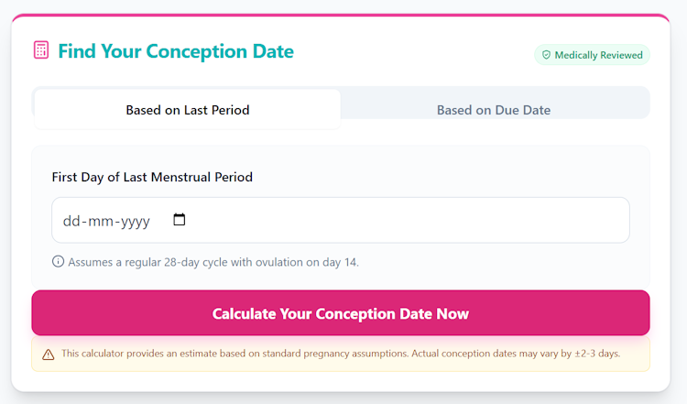
Task: Click the pink accent bar atop the card
Action: (343, 16)
